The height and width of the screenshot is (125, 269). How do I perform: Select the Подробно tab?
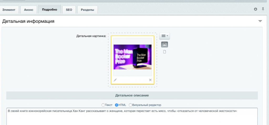pos(49,10)
